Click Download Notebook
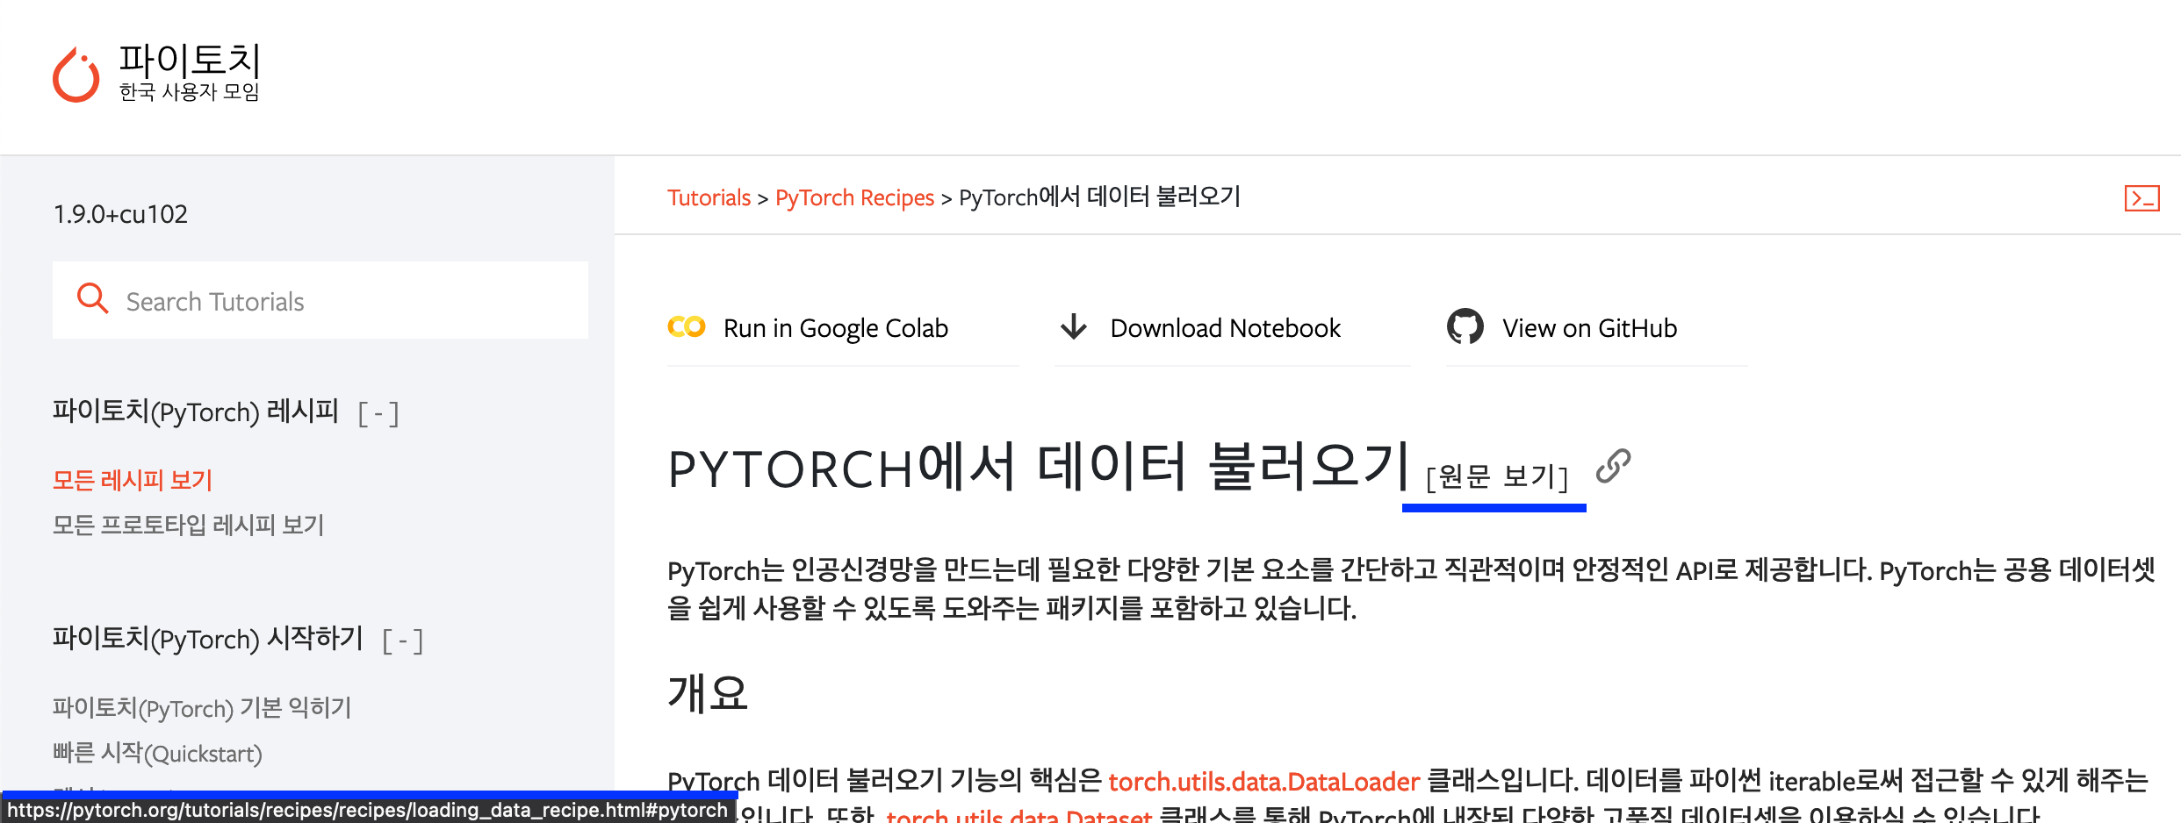 point(1225,327)
